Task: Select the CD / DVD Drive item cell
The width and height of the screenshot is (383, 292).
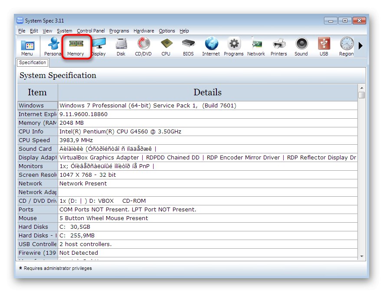Action: click(x=37, y=201)
